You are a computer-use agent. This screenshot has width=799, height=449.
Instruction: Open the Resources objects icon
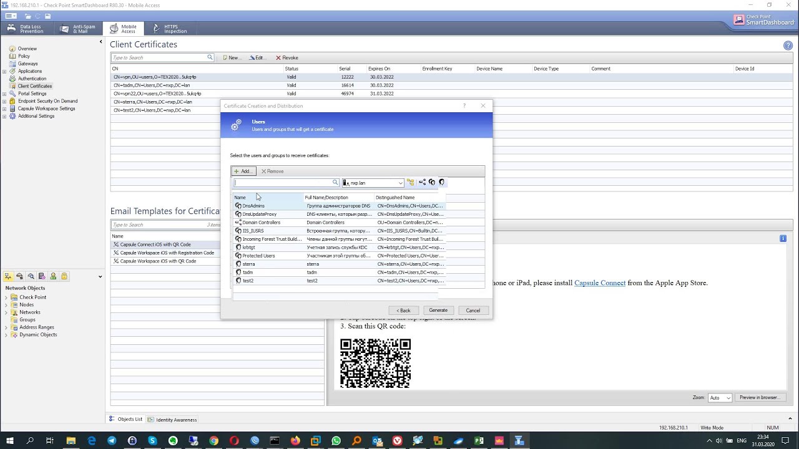(x=31, y=276)
